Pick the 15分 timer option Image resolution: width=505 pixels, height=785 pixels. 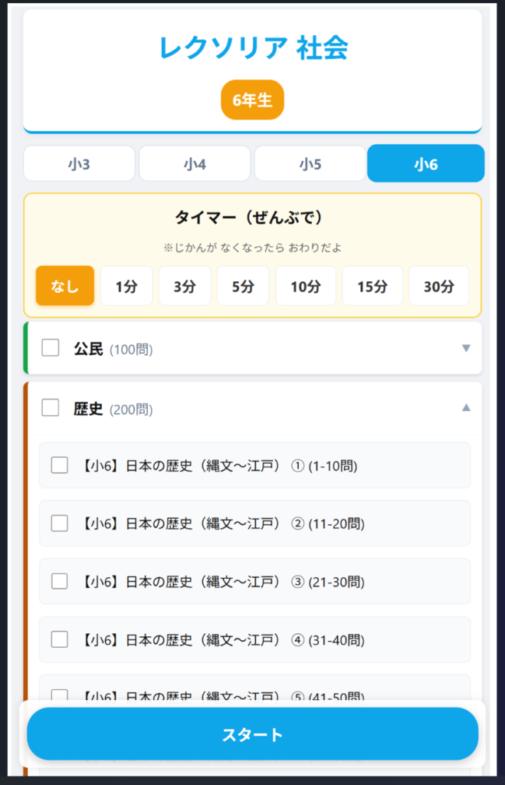[x=372, y=287]
